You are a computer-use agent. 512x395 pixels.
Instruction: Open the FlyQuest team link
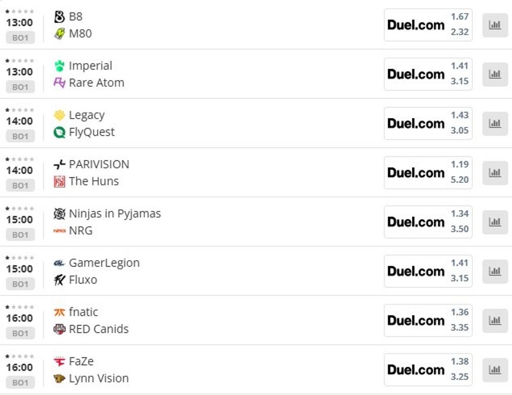click(x=91, y=132)
